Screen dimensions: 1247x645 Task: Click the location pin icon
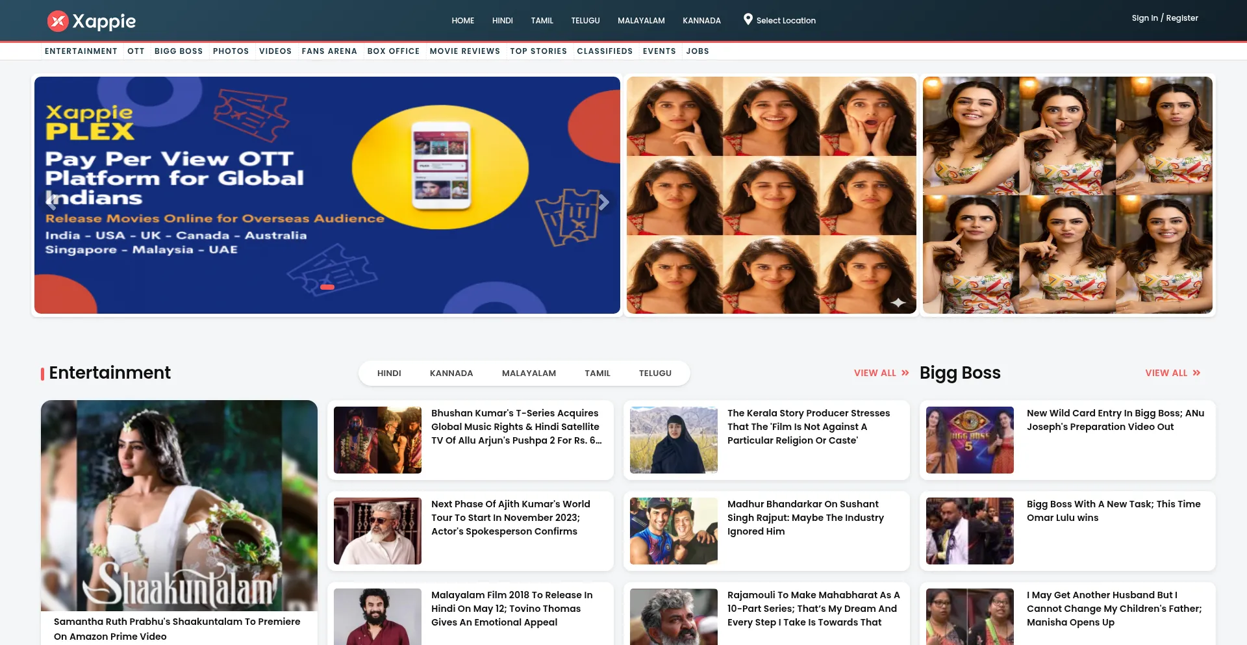pyautogui.click(x=748, y=19)
